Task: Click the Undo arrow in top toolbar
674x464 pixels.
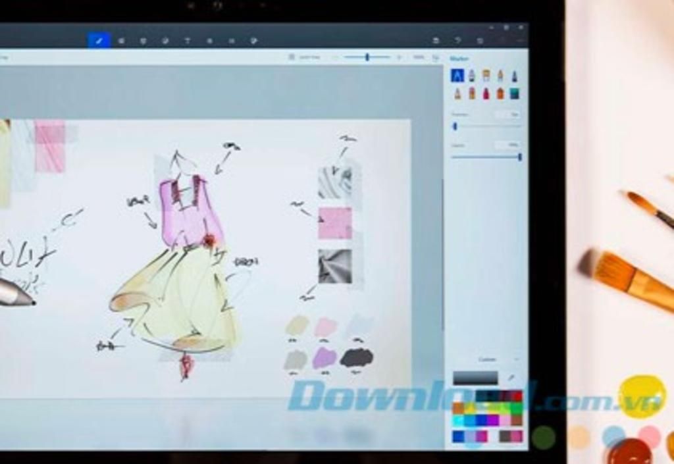Action: point(458,40)
